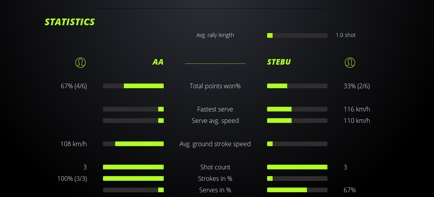This screenshot has height=197, width=434.
Task: Click the Fastest serve label
Action: point(215,109)
